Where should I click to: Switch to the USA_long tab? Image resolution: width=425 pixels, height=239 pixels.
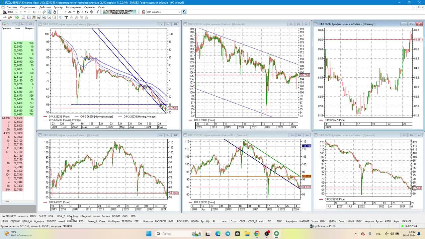[72, 216]
